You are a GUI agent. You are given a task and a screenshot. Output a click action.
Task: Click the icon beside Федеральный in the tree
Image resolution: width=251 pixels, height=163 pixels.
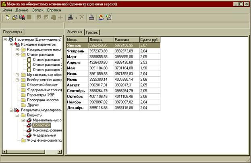(29, 136)
